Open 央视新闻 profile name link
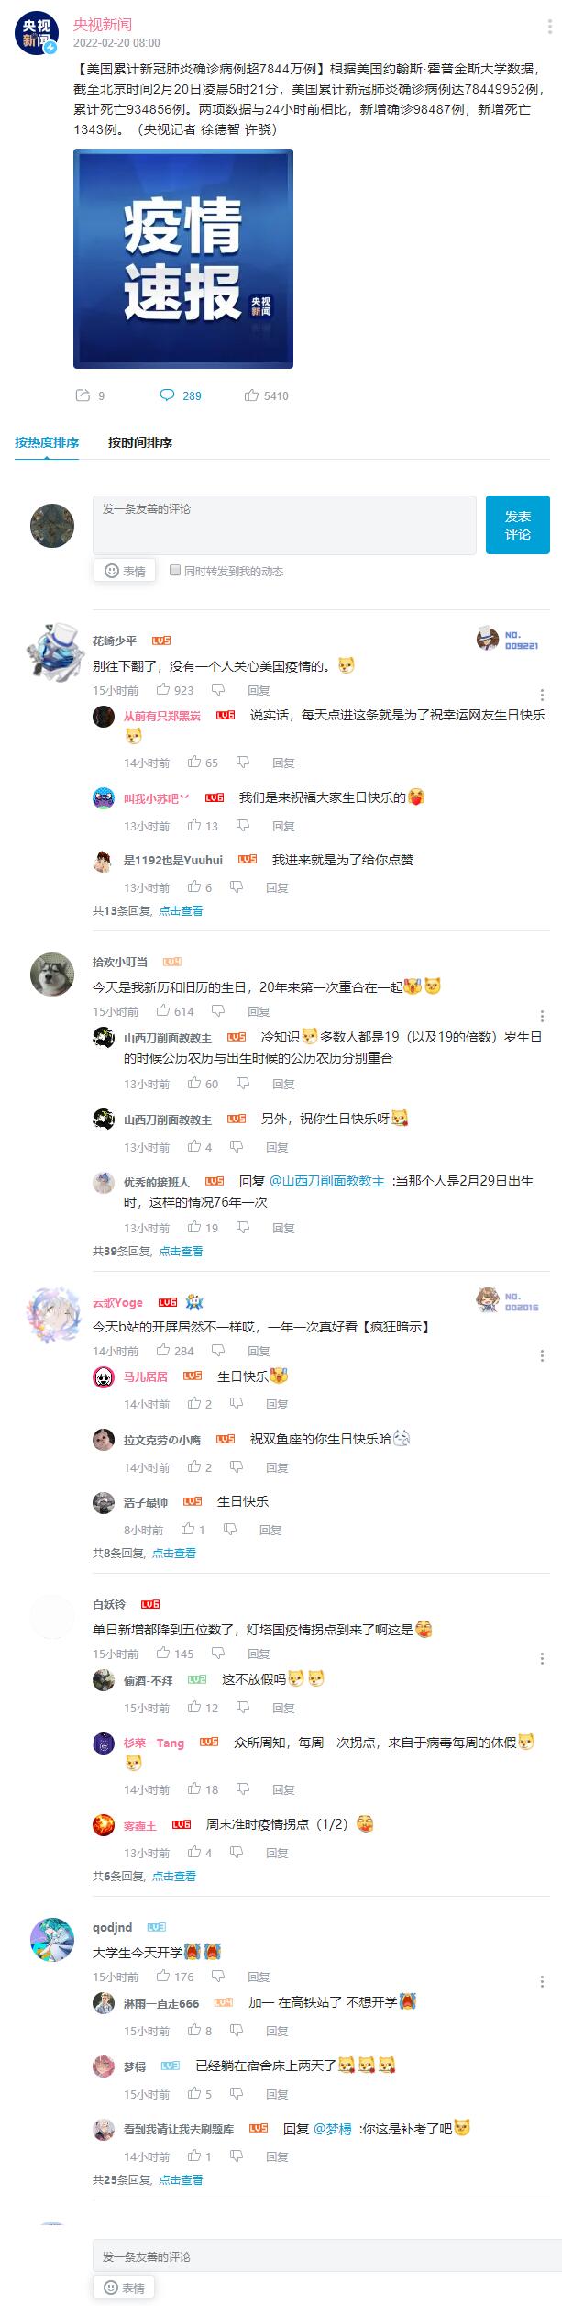562x2306 pixels. pyautogui.click(x=103, y=25)
